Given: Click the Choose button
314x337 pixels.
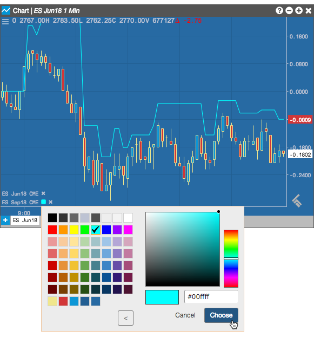Looking at the screenshot, I should click(x=221, y=315).
